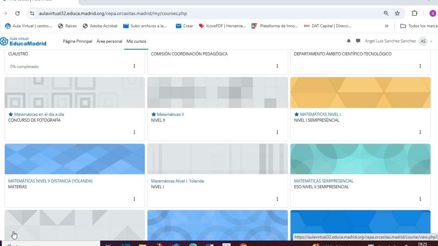Open the MATEMÁTICAS NIVEL I course link

pos(320,114)
